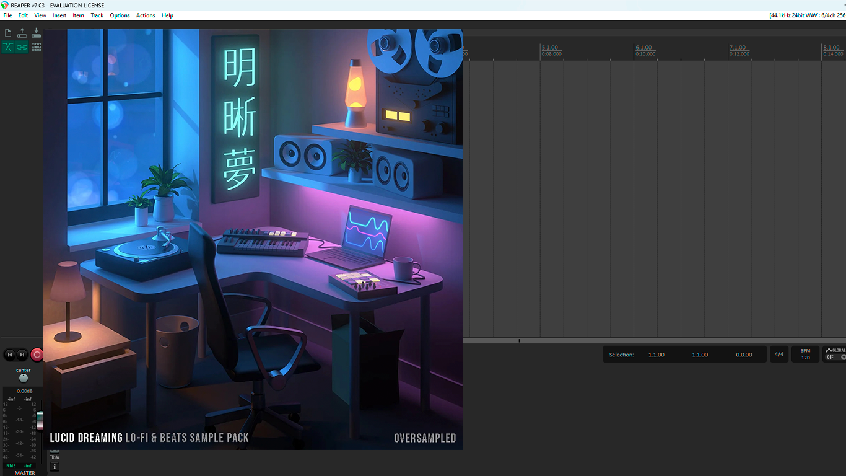Click the RMS meter readout
Screen dimensions: 846x476
pos(19,465)
